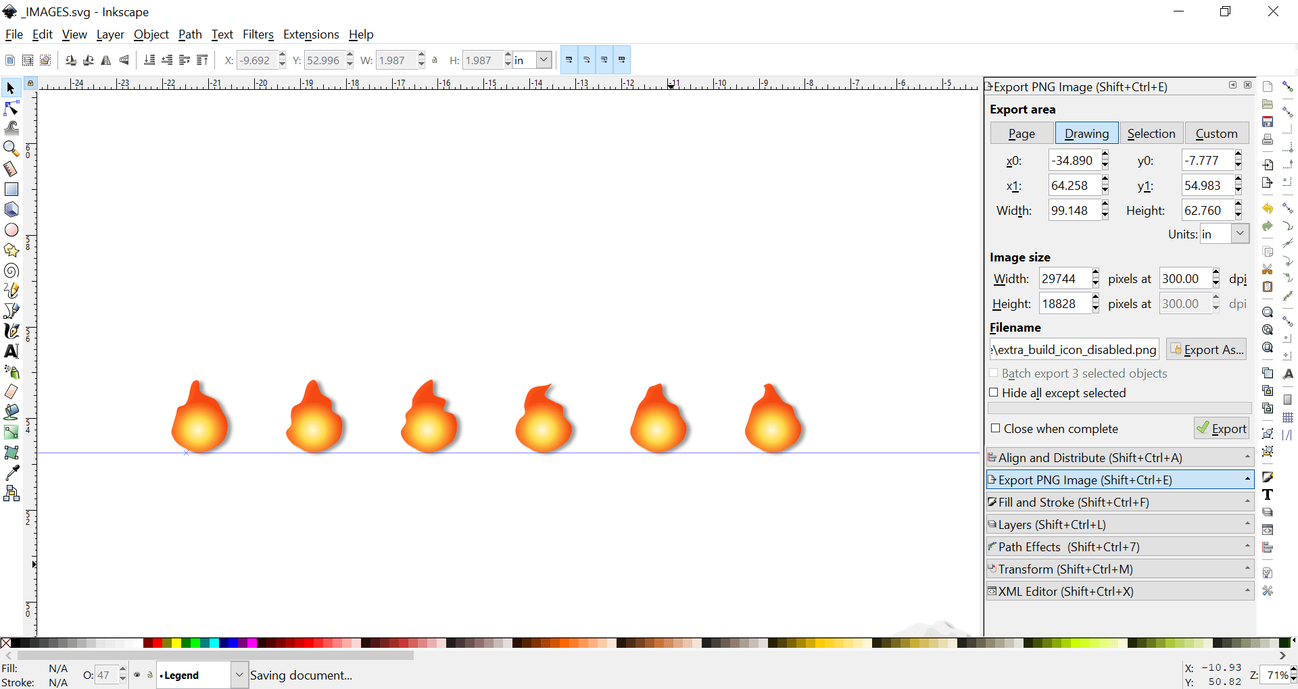Select the Star and polygon tool

11,250
